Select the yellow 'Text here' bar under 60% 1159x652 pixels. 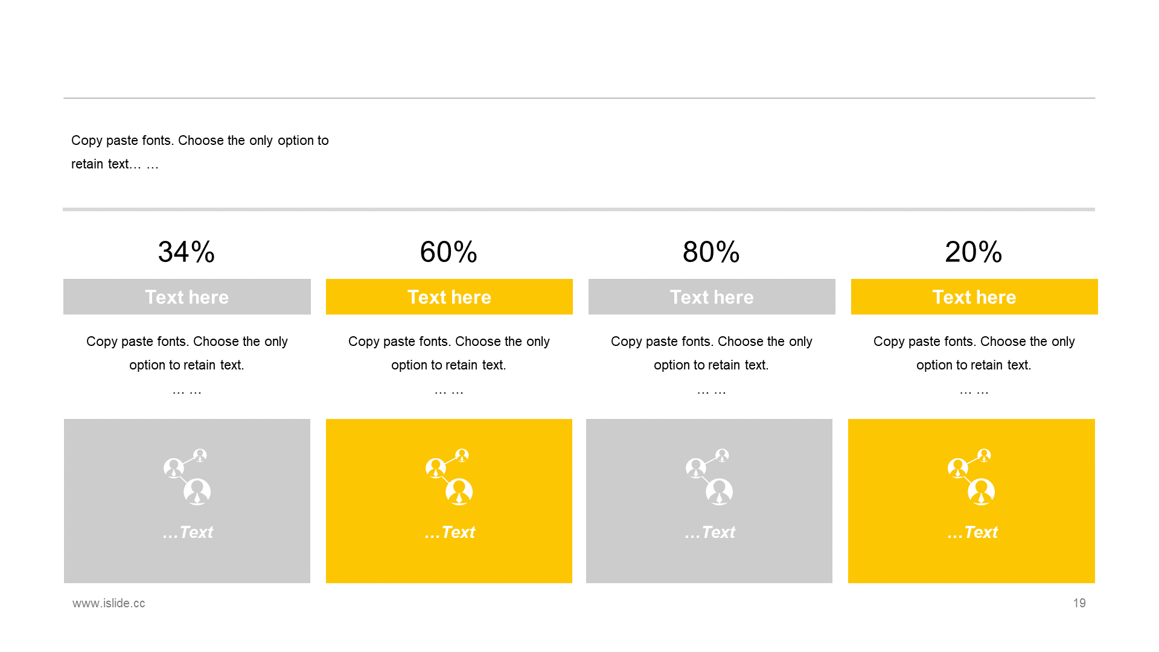(449, 296)
